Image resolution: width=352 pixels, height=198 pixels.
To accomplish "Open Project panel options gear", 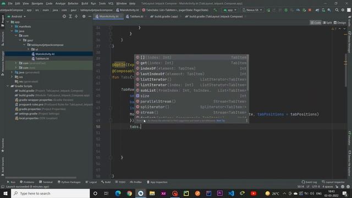I will tap(84, 16).
